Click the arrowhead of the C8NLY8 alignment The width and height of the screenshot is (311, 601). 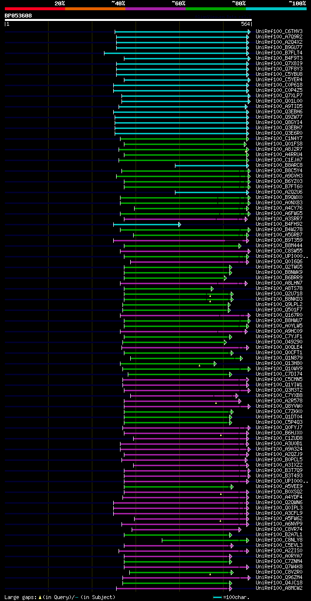(248, 540)
